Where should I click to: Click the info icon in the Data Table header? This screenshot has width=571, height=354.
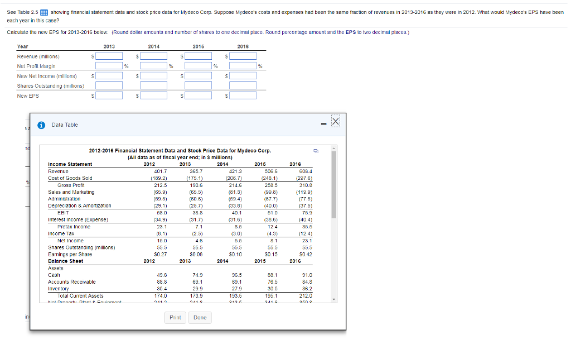tap(40, 125)
